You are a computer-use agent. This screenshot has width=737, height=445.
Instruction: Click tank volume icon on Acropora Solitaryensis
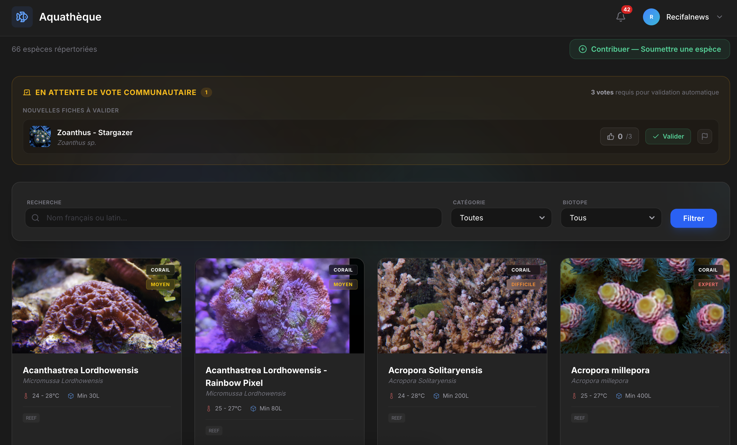click(x=436, y=396)
